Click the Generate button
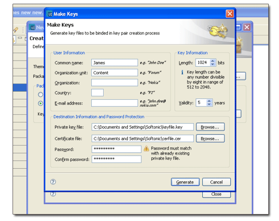 tap(185, 182)
